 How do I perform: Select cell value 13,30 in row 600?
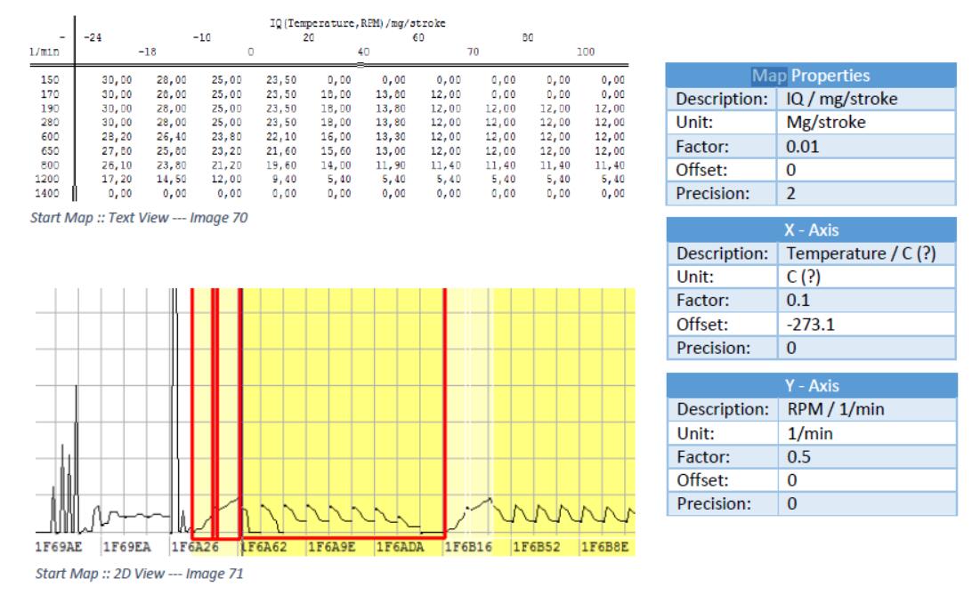(x=391, y=136)
